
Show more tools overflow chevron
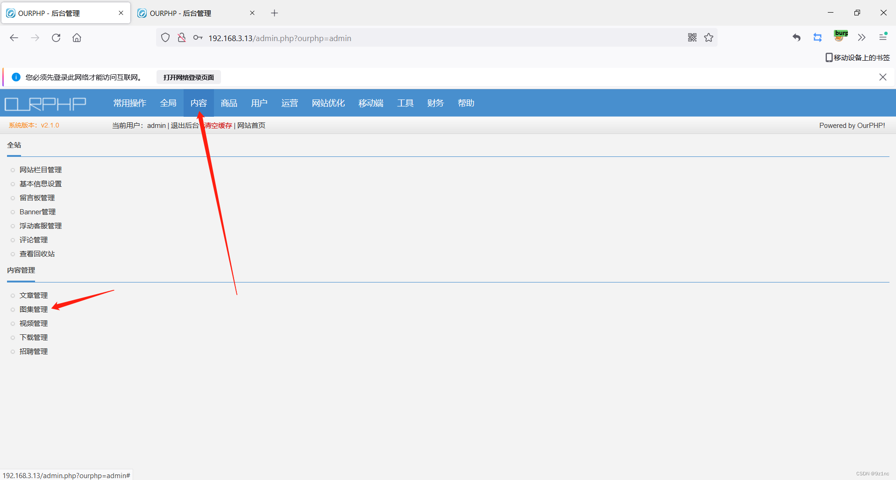point(862,38)
